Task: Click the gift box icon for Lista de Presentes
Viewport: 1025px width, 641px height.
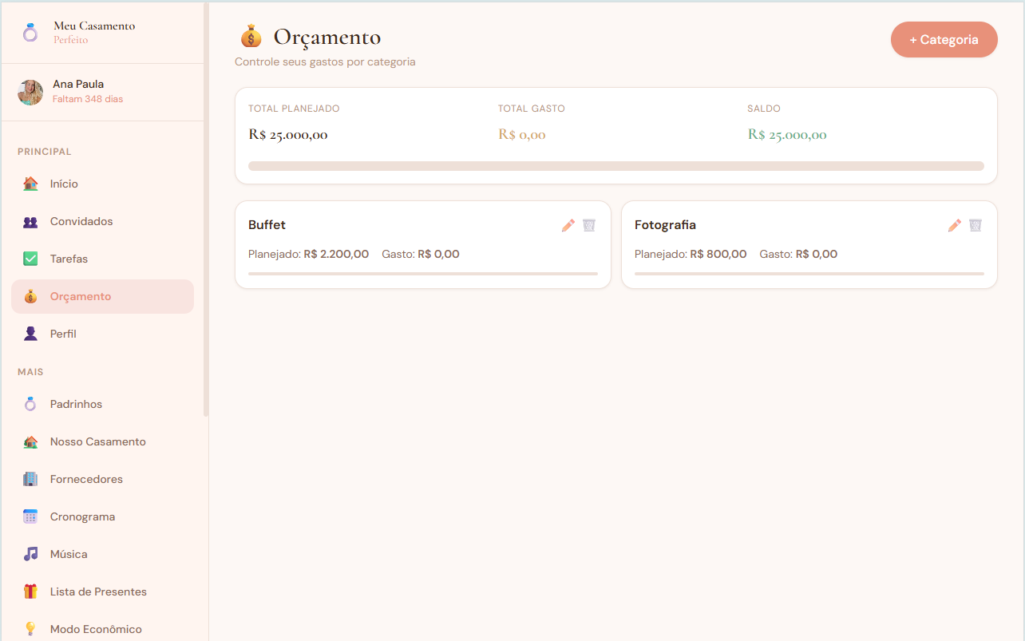Action: [30, 592]
